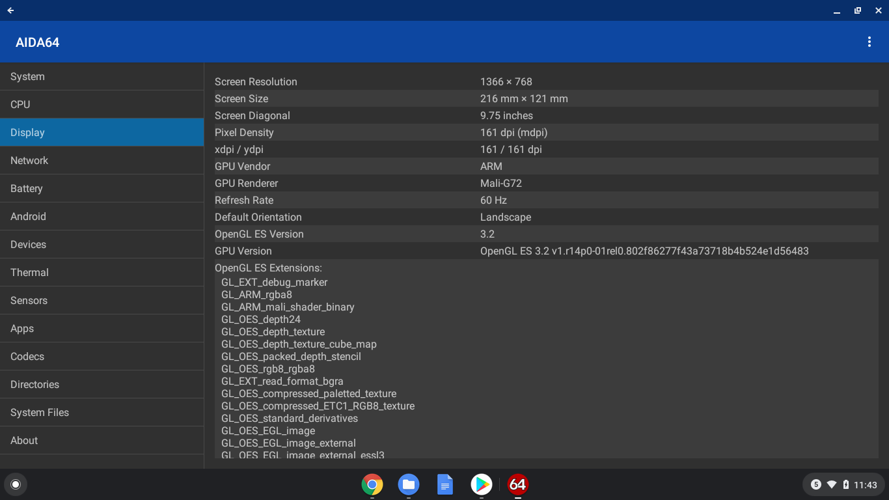Browse the Directories section
This screenshot has height=500, width=889.
click(102, 384)
